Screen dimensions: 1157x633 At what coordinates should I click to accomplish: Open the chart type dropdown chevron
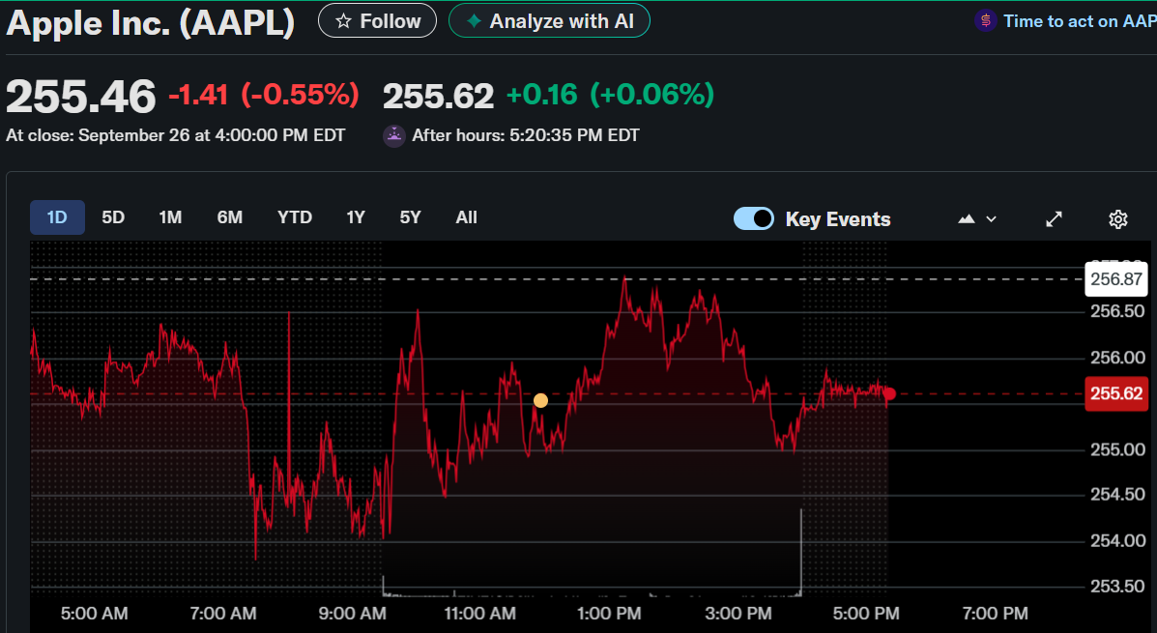[991, 219]
